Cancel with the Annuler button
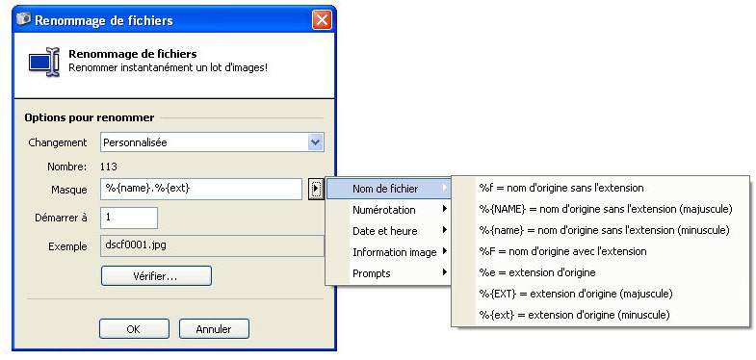756x360 pixels. pyautogui.click(x=214, y=329)
